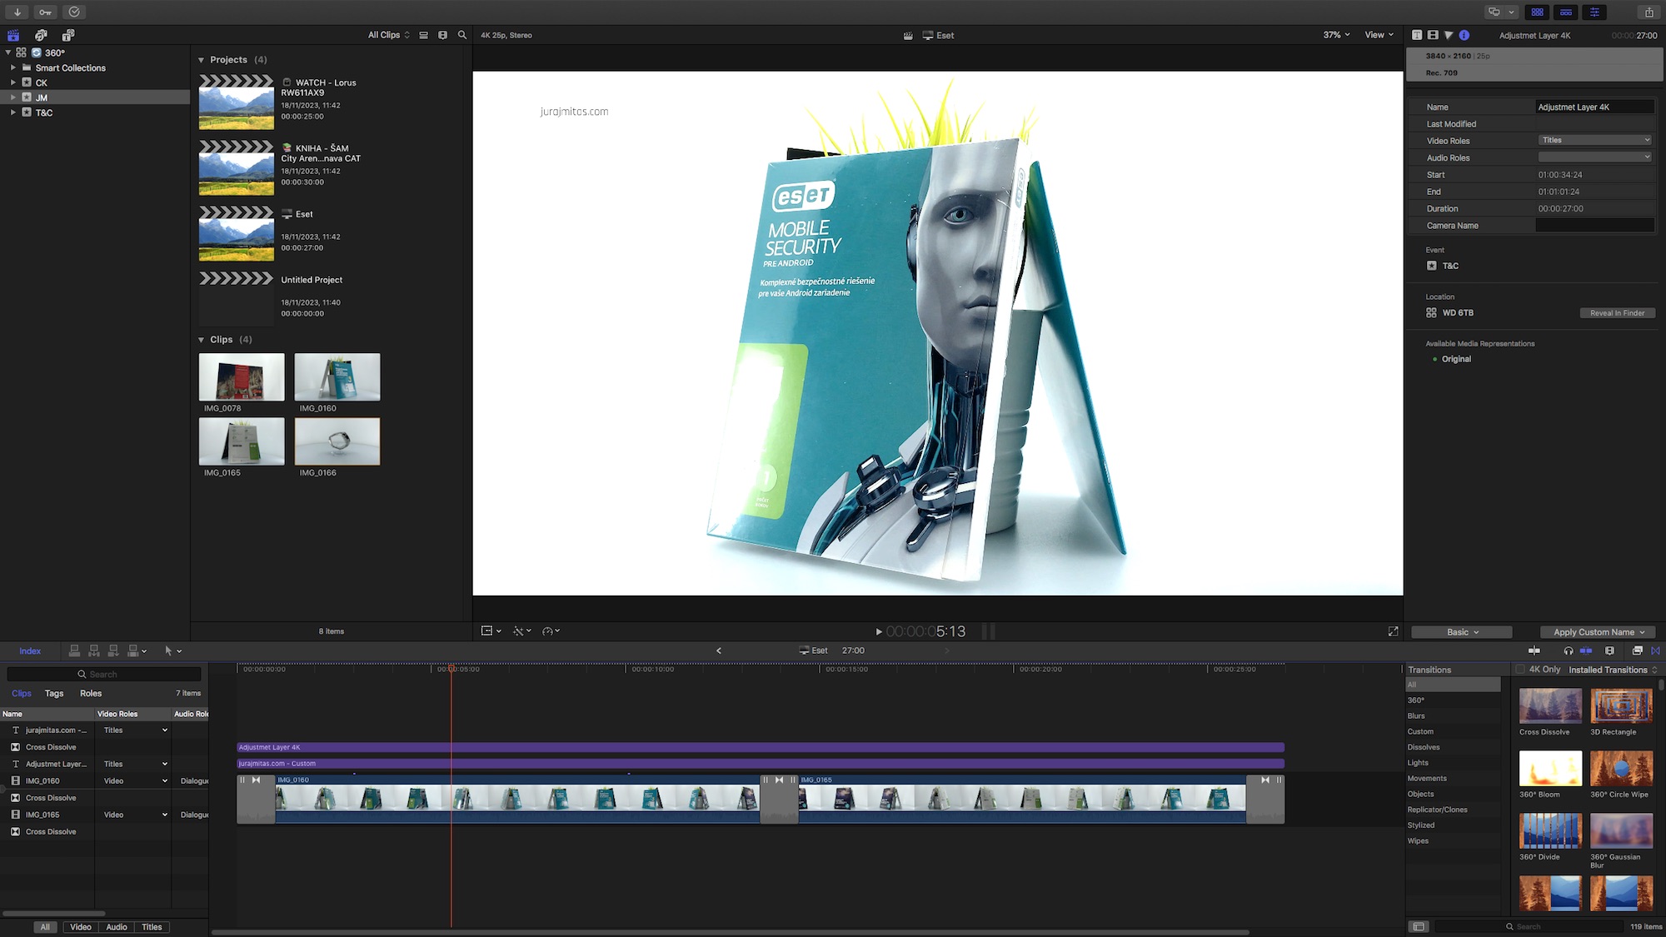Viewport: 1666px width, 937px height.
Task: Open the secondary display dropdown arrow
Action: click(1511, 12)
